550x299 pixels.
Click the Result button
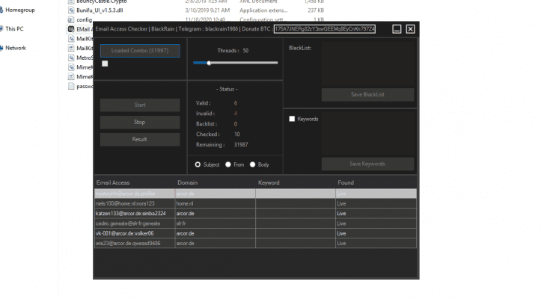pos(140,139)
